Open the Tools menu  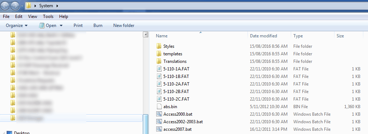pos(48,17)
